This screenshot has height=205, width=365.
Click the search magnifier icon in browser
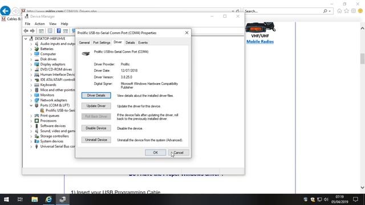[x=325, y=11]
